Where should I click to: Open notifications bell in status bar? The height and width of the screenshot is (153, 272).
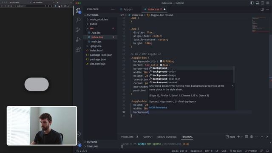267,151
